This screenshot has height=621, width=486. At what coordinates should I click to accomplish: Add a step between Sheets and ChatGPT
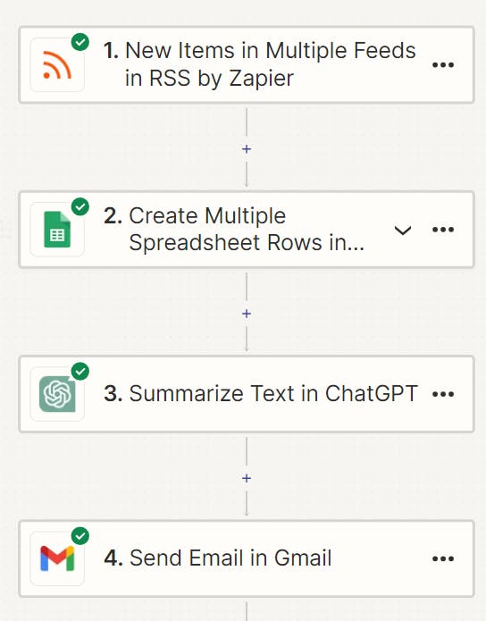click(x=247, y=314)
